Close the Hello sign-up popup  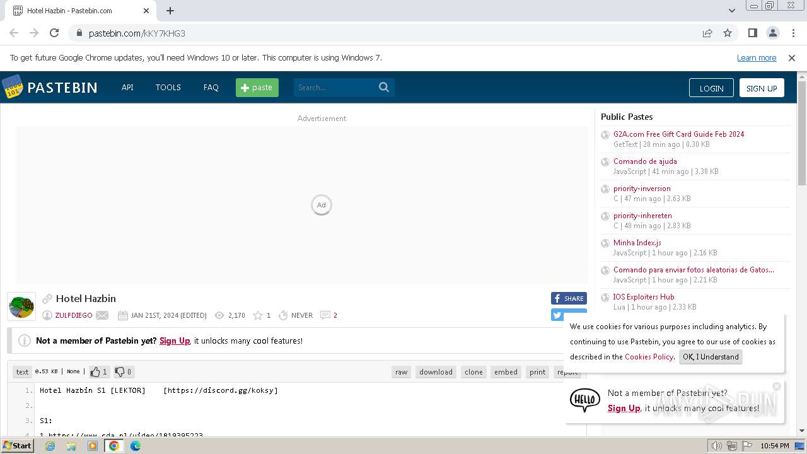(x=777, y=386)
